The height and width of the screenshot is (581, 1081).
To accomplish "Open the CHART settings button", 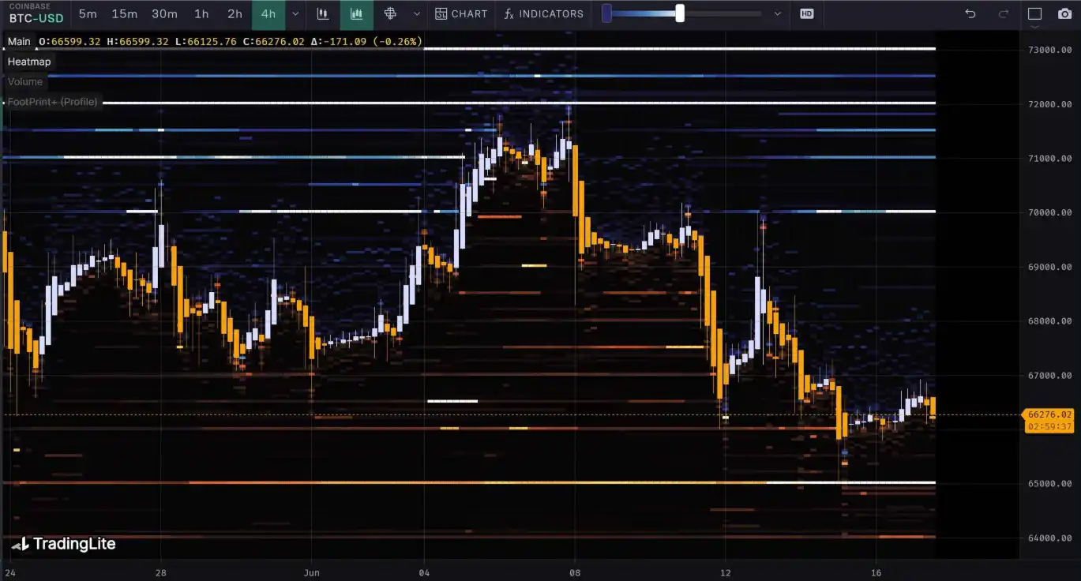I will [461, 14].
